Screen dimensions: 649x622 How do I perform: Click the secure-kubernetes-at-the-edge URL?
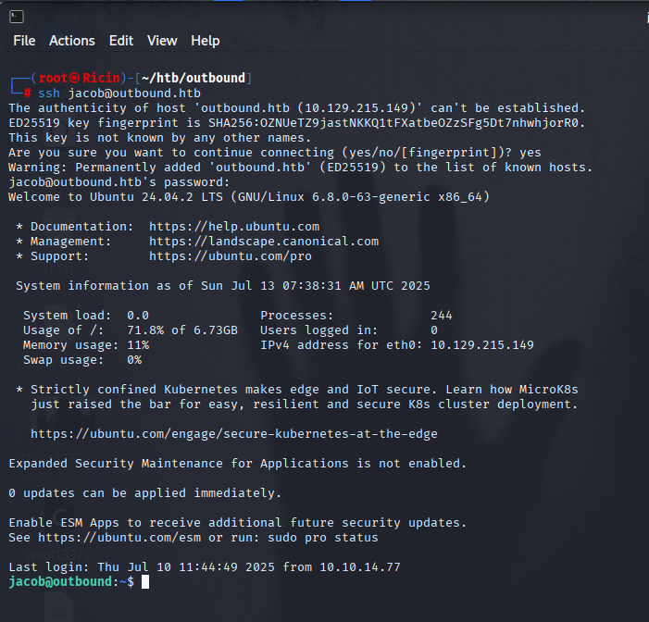[x=234, y=434]
